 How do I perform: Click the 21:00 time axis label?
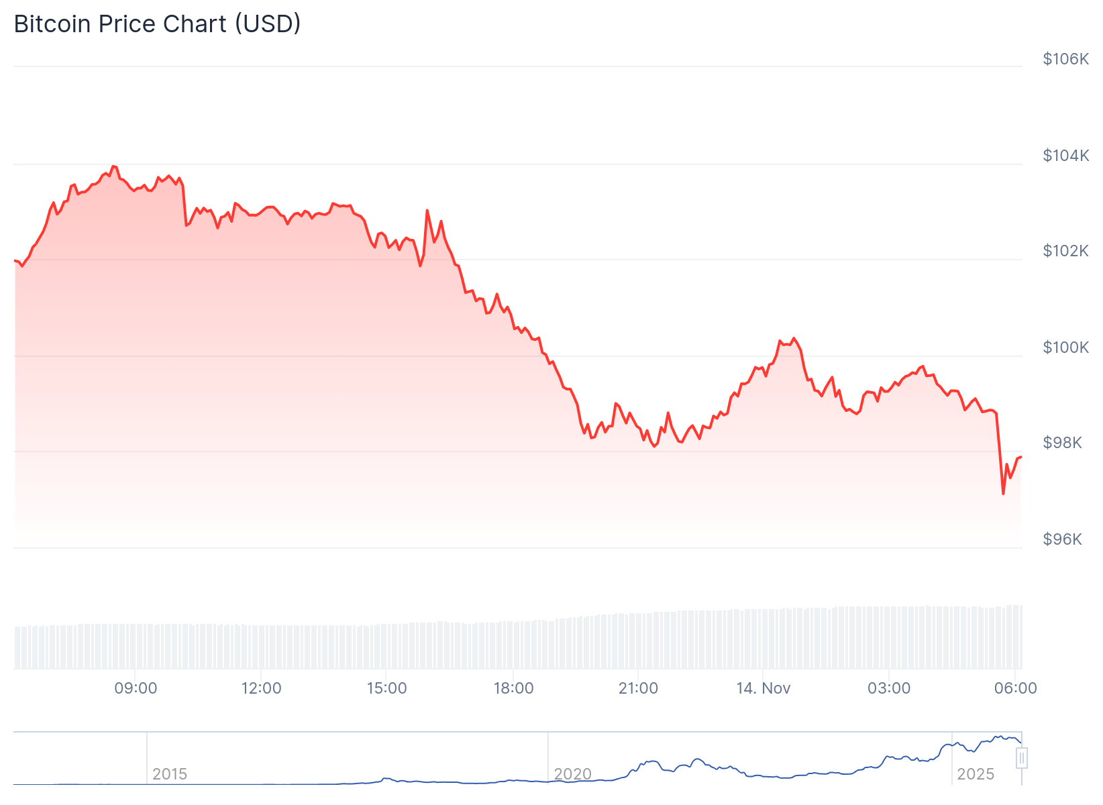[x=638, y=688]
